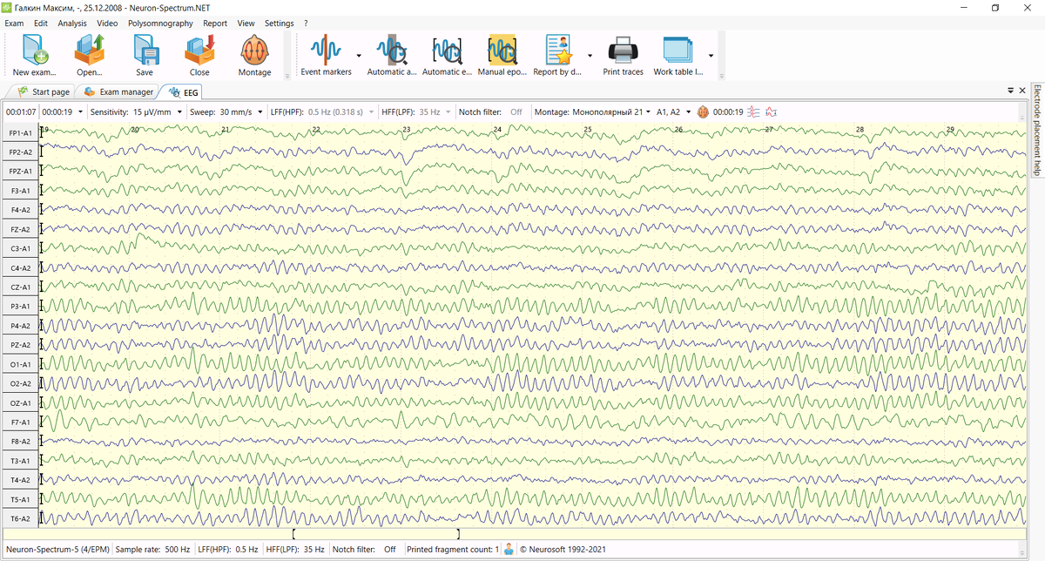Switch to the Exam manager tab
The width and height of the screenshot is (1045, 561).
(x=118, y=91)
